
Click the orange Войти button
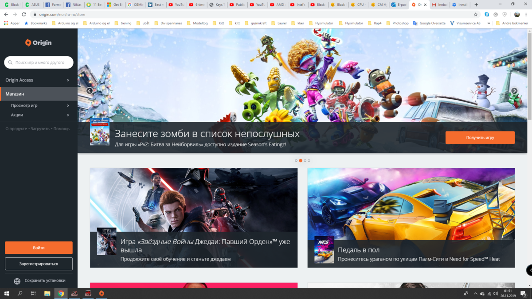(39, 248)
